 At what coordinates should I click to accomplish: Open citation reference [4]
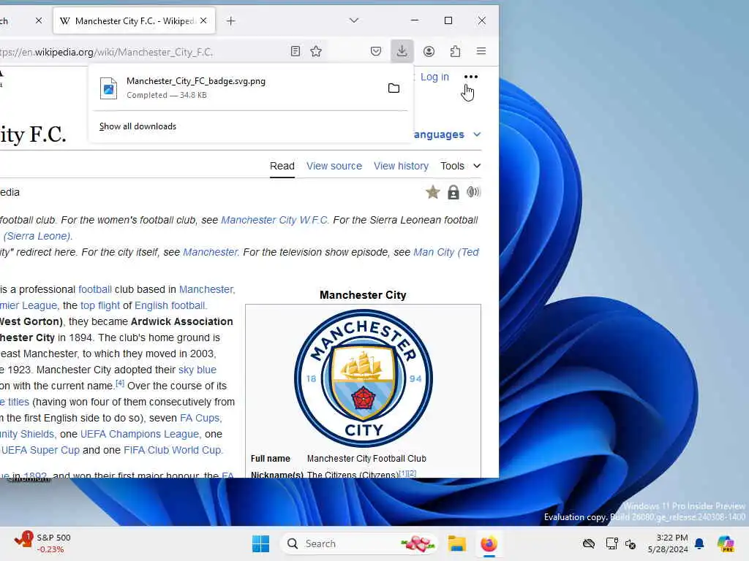tap(120, 383)
